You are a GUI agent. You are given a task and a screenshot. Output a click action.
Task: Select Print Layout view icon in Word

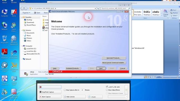146,77
